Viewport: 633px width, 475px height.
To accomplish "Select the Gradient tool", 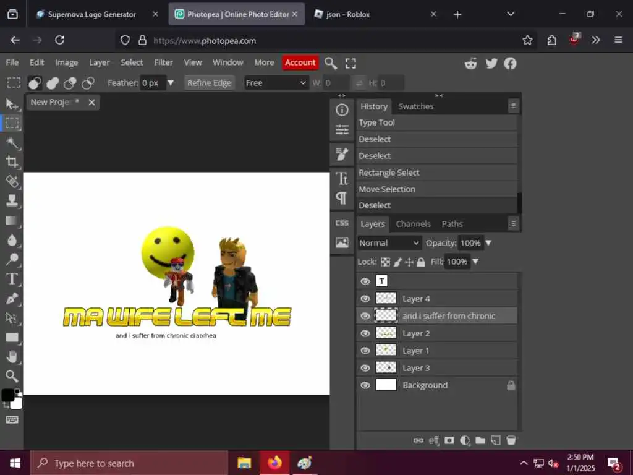I will coord(12,221).
